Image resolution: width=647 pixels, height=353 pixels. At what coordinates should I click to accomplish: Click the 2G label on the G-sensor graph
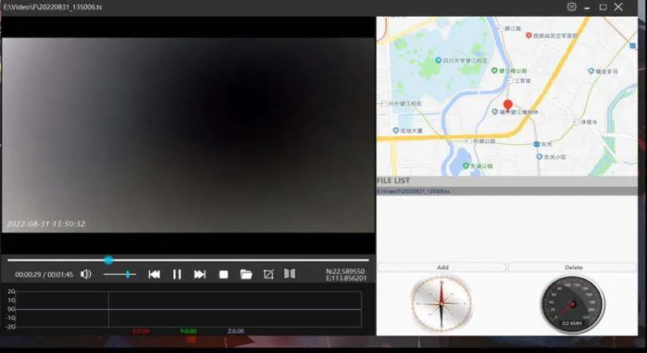point(11,292)
